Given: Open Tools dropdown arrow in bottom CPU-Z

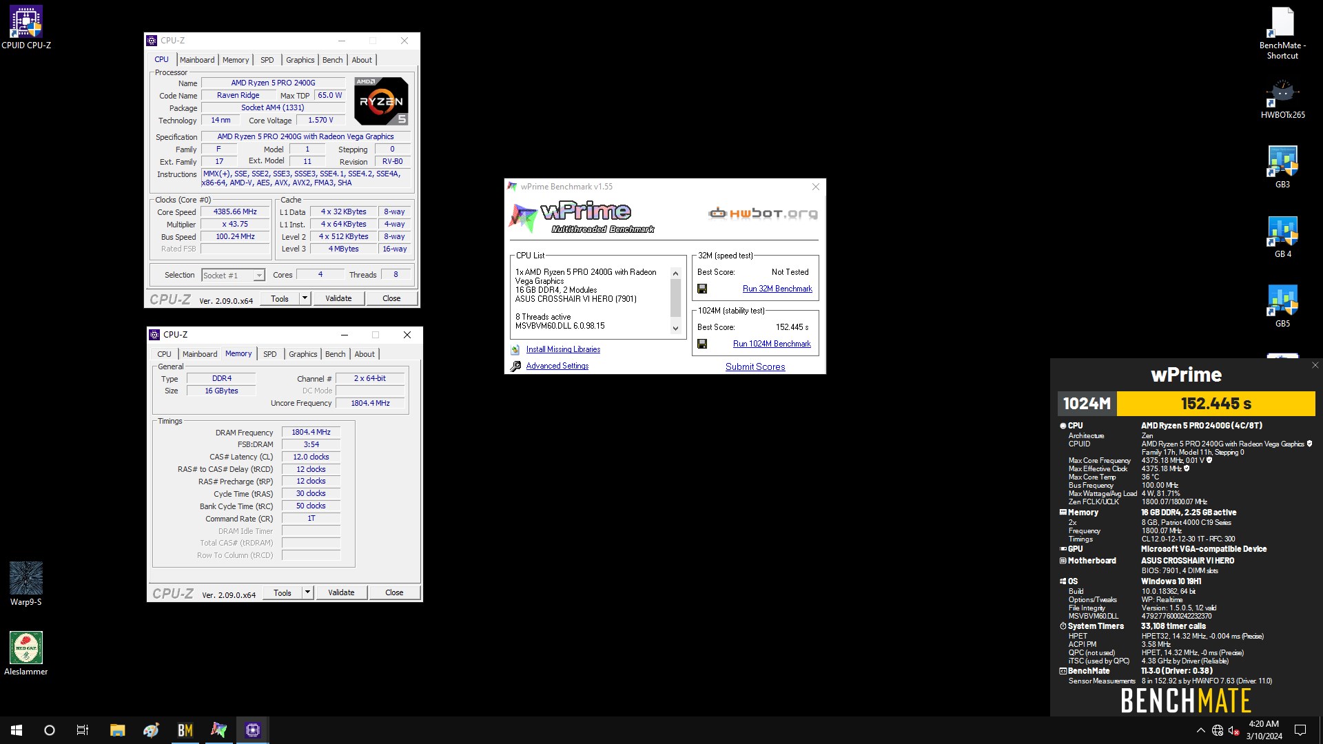Looking at the screenshot, I should pos(307,592).
